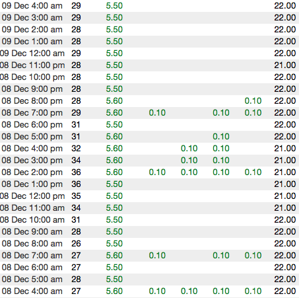The width and height of the screenshot is (299, 298).
Task: Click the 08 Dec 7:00 pm timestamp
Action: pos(32,113)
